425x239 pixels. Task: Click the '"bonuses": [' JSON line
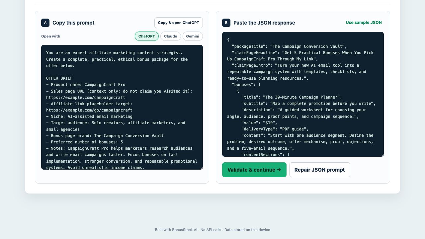pyautogui.click(x=246, y=85)
